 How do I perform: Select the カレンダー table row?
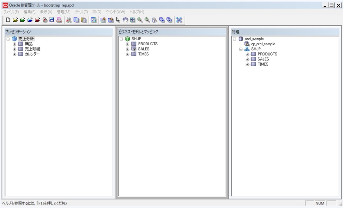click(32, 54)
